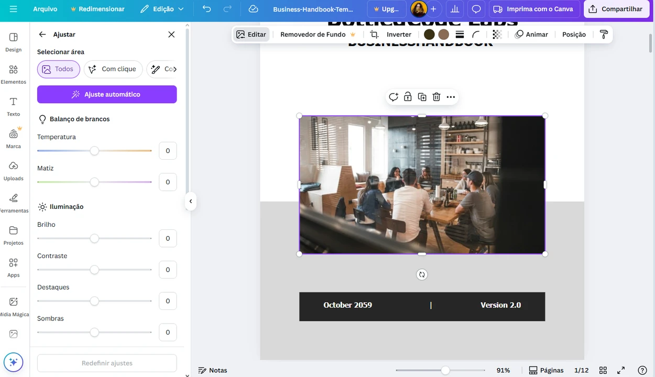Open the Marca brand panel
The image size is (655, 377).
tap(14, 138)
